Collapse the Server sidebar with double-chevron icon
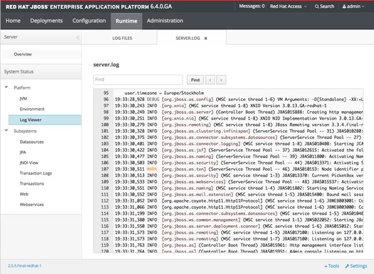This screenshot has width=374, height=274. (77, 37)
